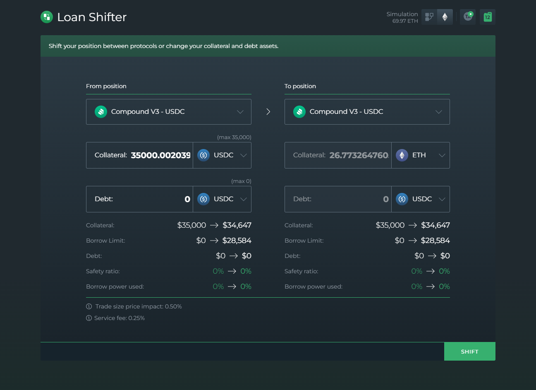Image resolution: width=536 pixels, height=390 pixels.
Task: Click USDC coin icon in From debt
Action: click(x=203, y=199)
